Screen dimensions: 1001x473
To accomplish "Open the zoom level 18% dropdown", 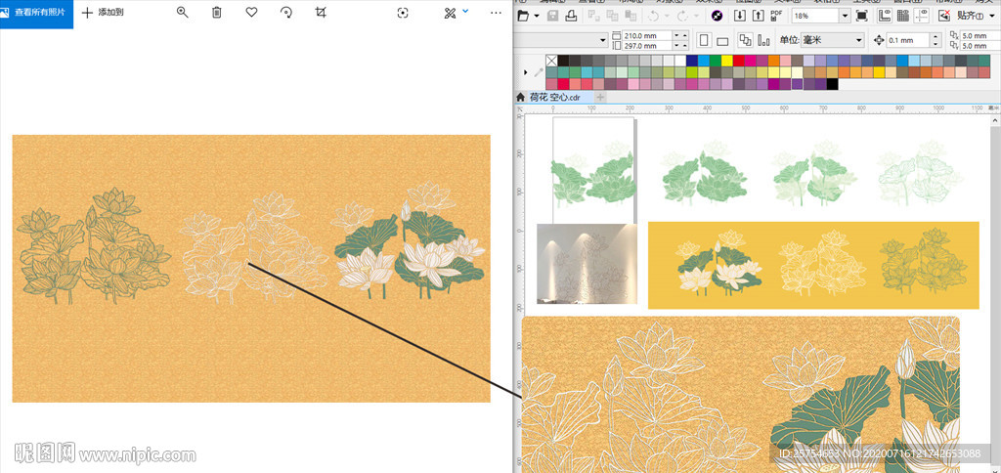I will pos(845,17).
